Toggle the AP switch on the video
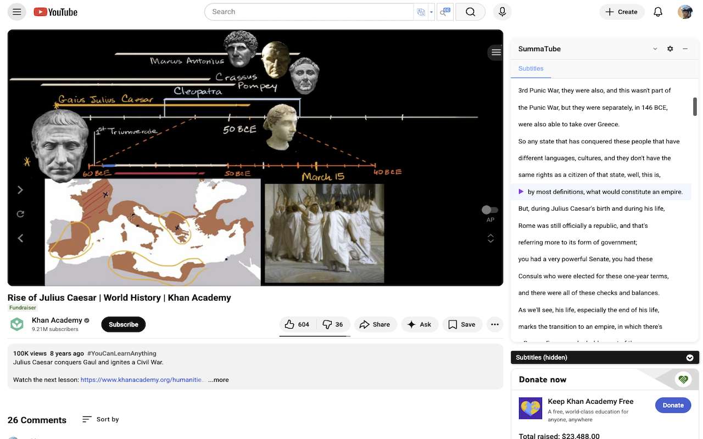This screenshot has height=439, width=703. [490, 210]
